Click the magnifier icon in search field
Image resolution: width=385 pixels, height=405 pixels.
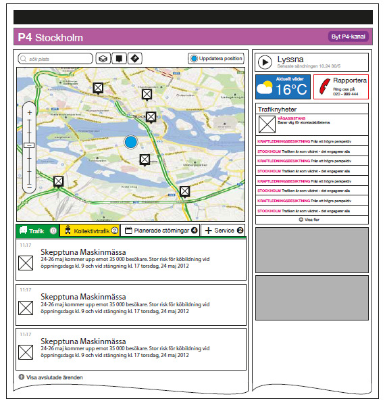point(23,59)
